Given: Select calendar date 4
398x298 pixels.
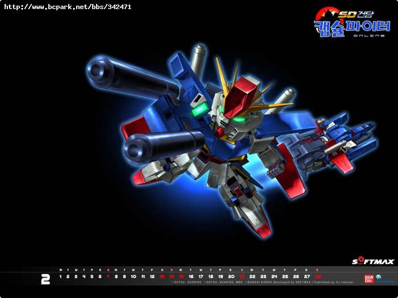Looking at the screenshot, I should [x=84, y=276].
